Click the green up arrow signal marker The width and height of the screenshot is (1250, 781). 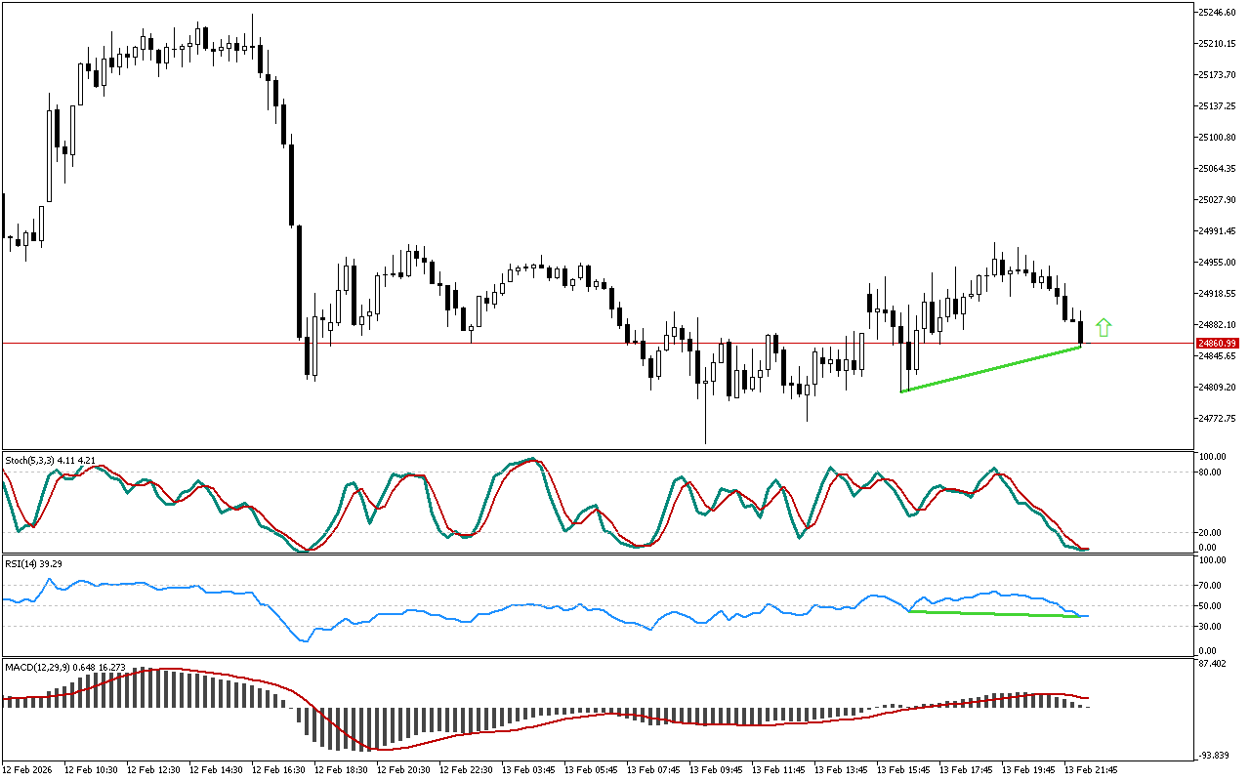click(1104, 328)
